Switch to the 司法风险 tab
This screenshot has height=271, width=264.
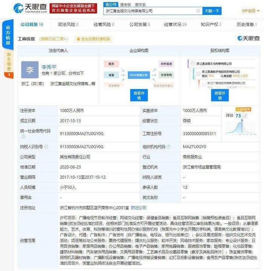pyautogui.click(x=68, y=25)
